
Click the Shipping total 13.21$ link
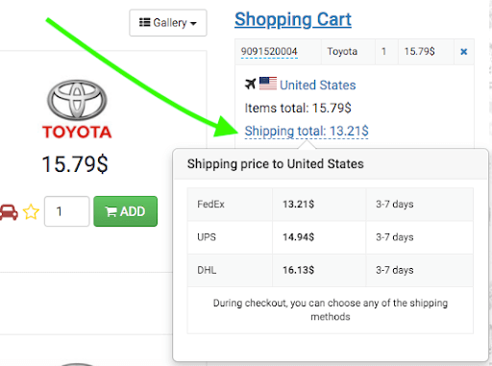(307, 132)
